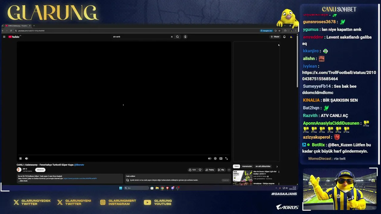Show more filter chips with right arrow

tap(277, 166)
